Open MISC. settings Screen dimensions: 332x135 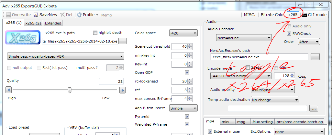[x=249, y=15]
